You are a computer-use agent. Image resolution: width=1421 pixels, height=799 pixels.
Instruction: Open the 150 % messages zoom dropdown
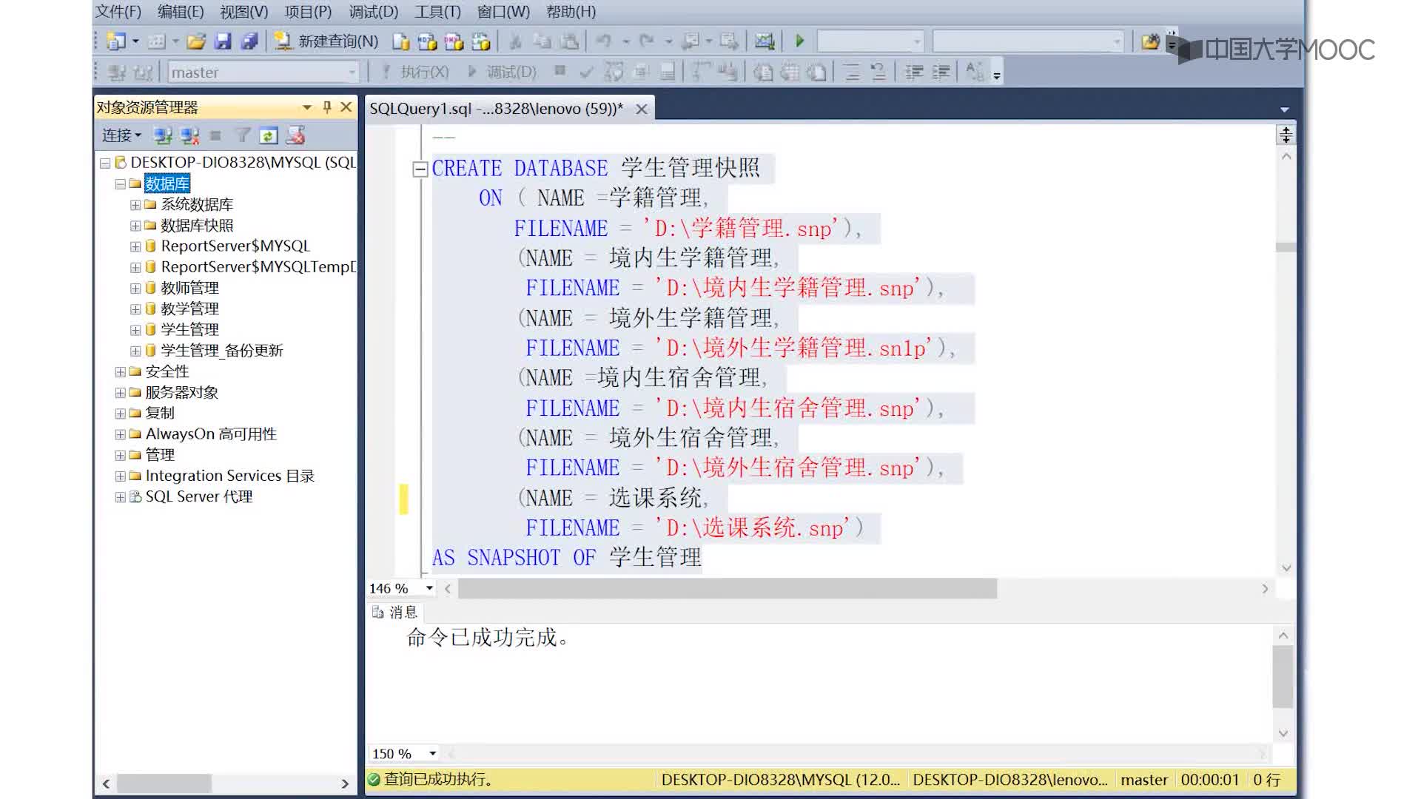[x=432, y=753]
